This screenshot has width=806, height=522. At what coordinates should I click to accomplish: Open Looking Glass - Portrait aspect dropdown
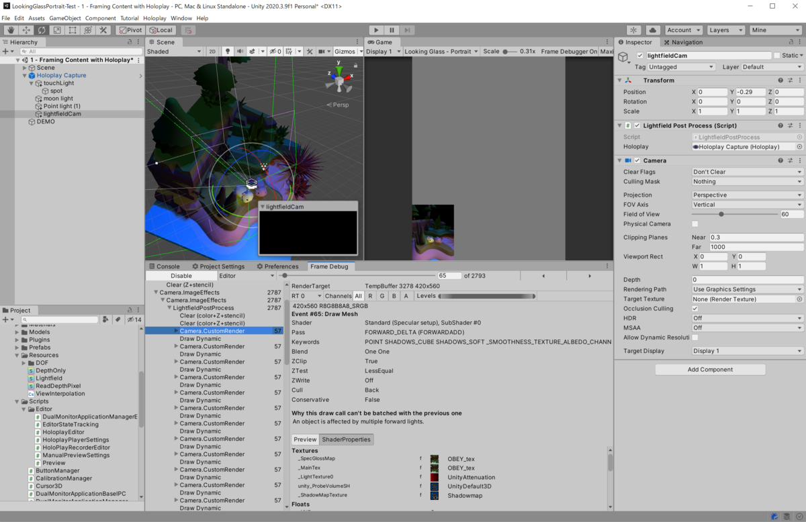tap(441, 51)
